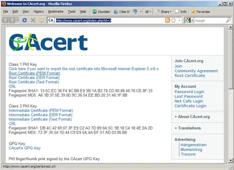Open Root Certificate (PEM Format) link
Viewport: 234px width, 170px height.
tap(34, 73)
